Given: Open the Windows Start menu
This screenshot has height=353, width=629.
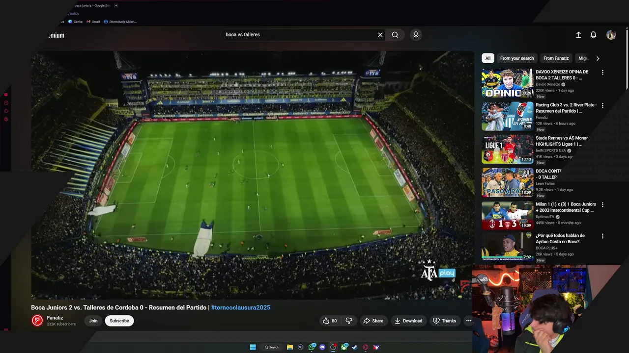Looking at the screenshot, I should 253,347.
